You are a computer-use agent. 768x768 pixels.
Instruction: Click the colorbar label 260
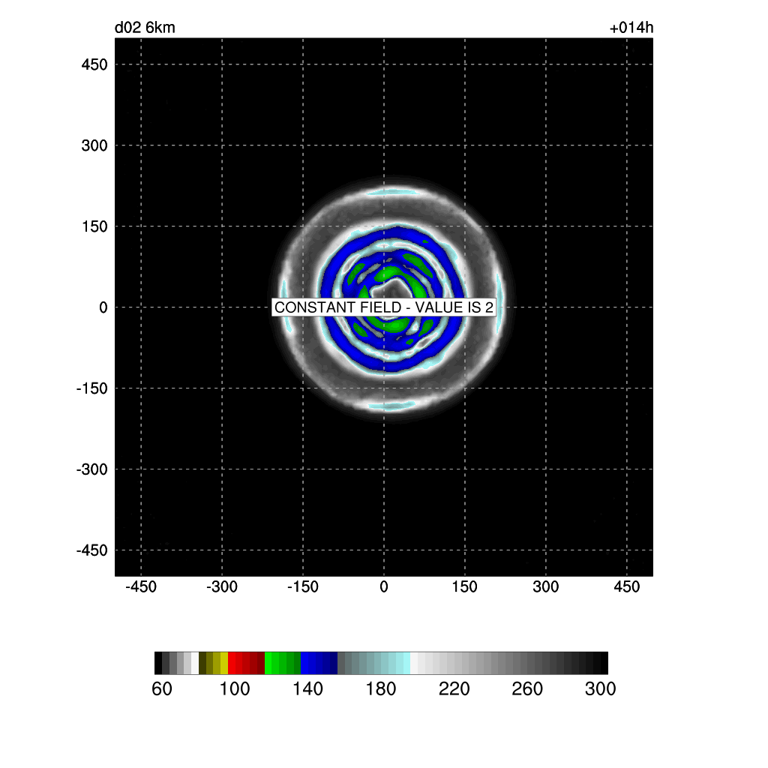[x=527, y=689]
